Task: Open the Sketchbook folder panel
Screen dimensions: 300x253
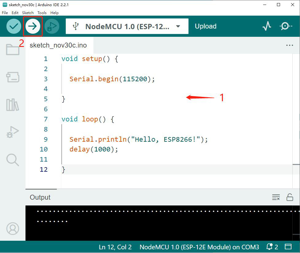Action: (x=13, y=49)
